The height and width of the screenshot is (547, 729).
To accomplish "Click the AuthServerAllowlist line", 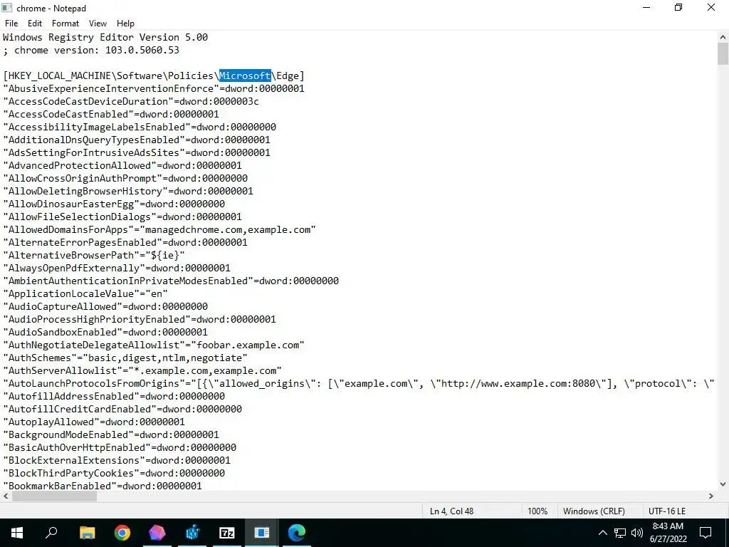I will tap(142, 370).
